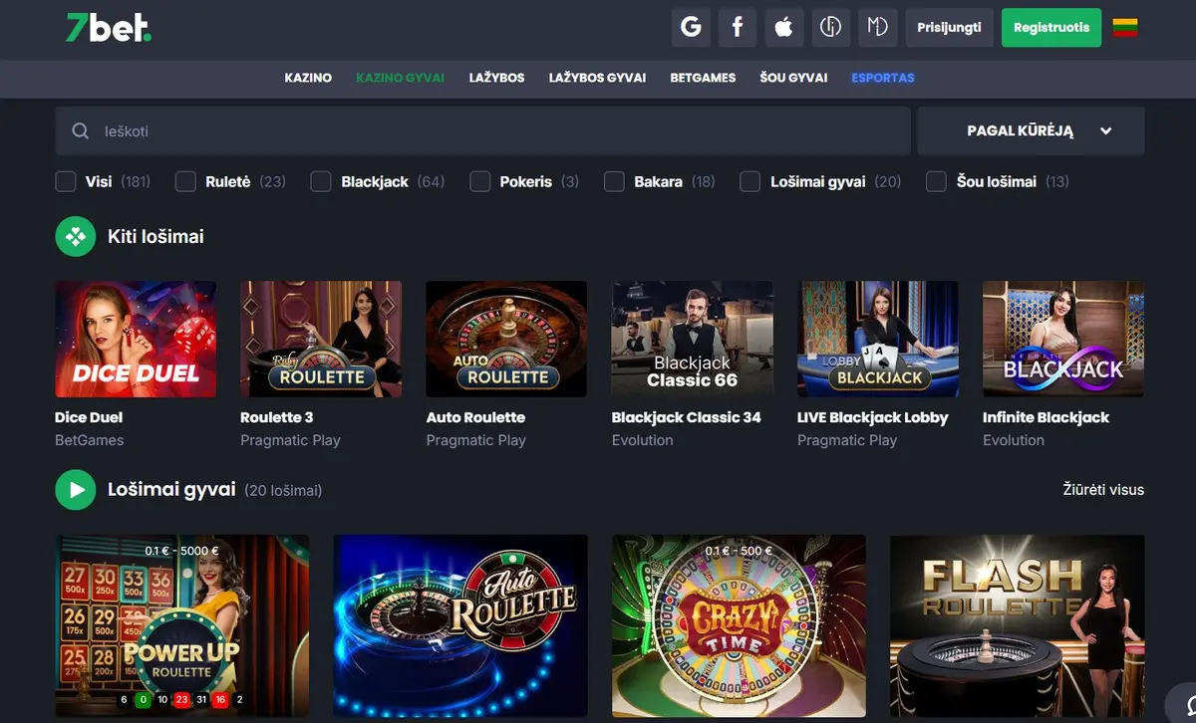Click the search magnifier icon
The image size is (1196, 723).
click(80, 131)
